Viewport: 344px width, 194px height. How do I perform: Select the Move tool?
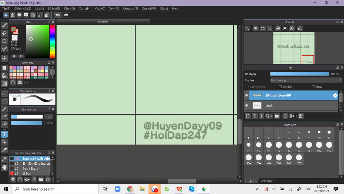coord(4,58)
